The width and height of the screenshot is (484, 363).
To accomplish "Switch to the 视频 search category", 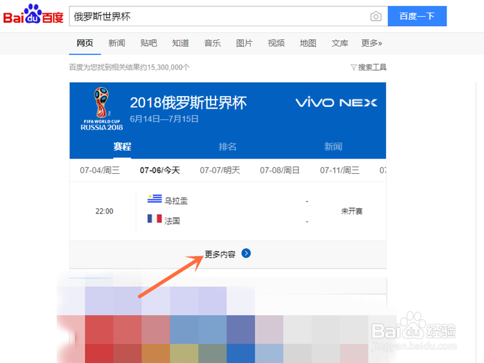I will (276, 43).
